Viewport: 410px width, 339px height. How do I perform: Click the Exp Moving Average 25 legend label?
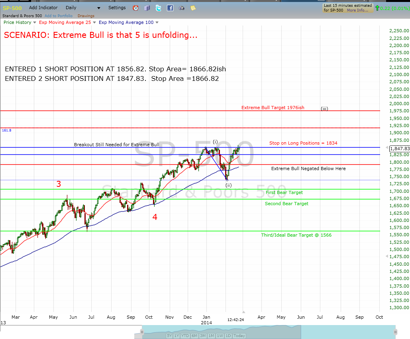[x=65, y=22]
